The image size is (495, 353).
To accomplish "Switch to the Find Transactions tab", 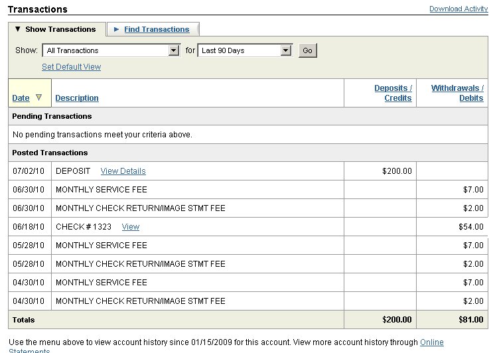I will (157, 29).
